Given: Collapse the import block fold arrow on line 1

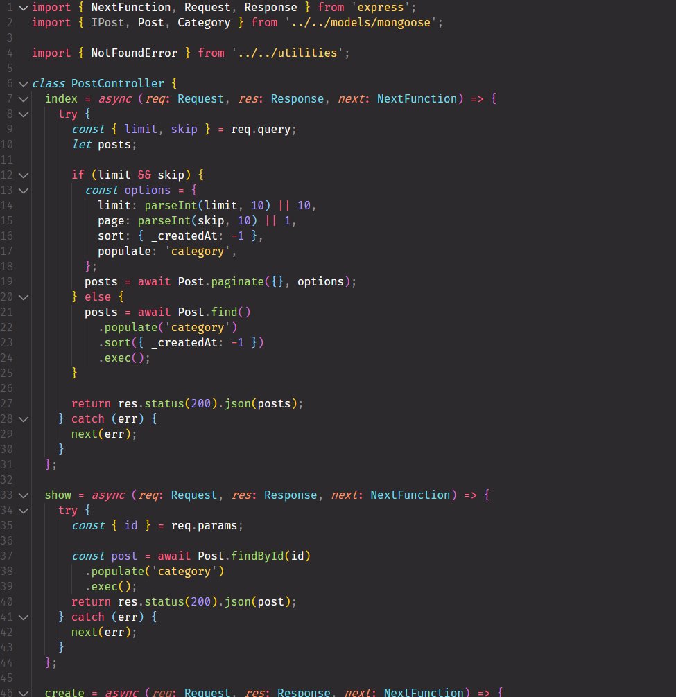Looking at the screenshot, I should pyautogui.click(x=23, y=8).
